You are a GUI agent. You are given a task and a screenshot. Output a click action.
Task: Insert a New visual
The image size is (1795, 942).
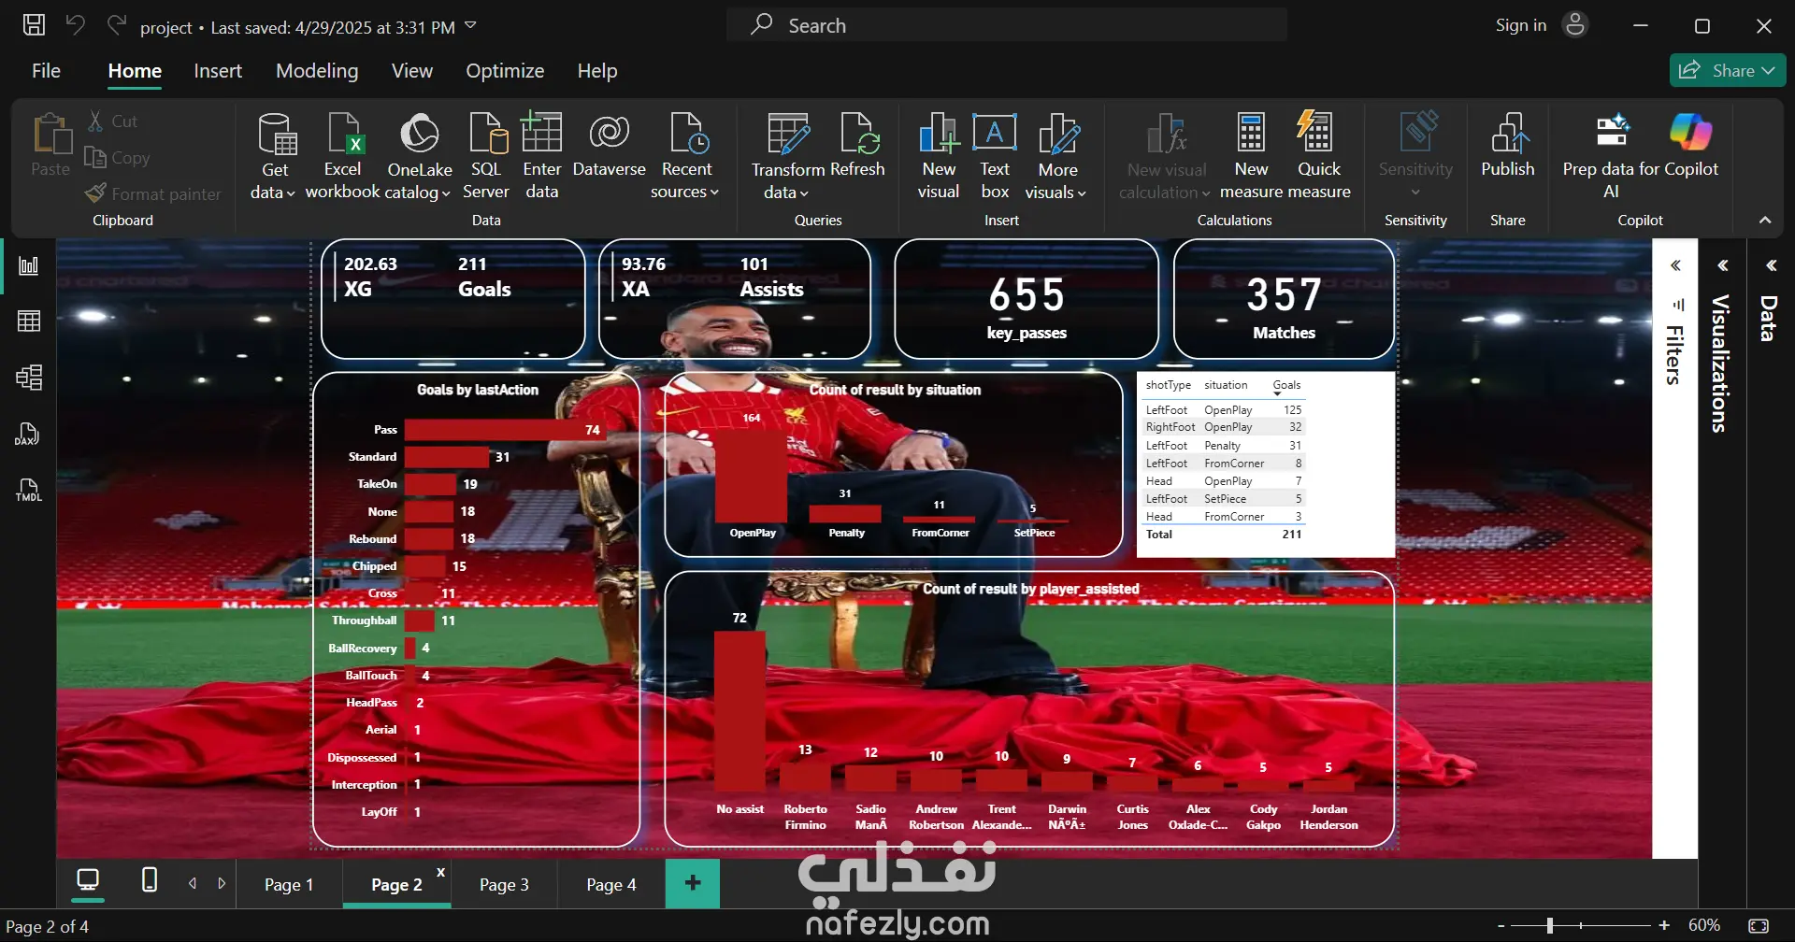click(939, 155)
